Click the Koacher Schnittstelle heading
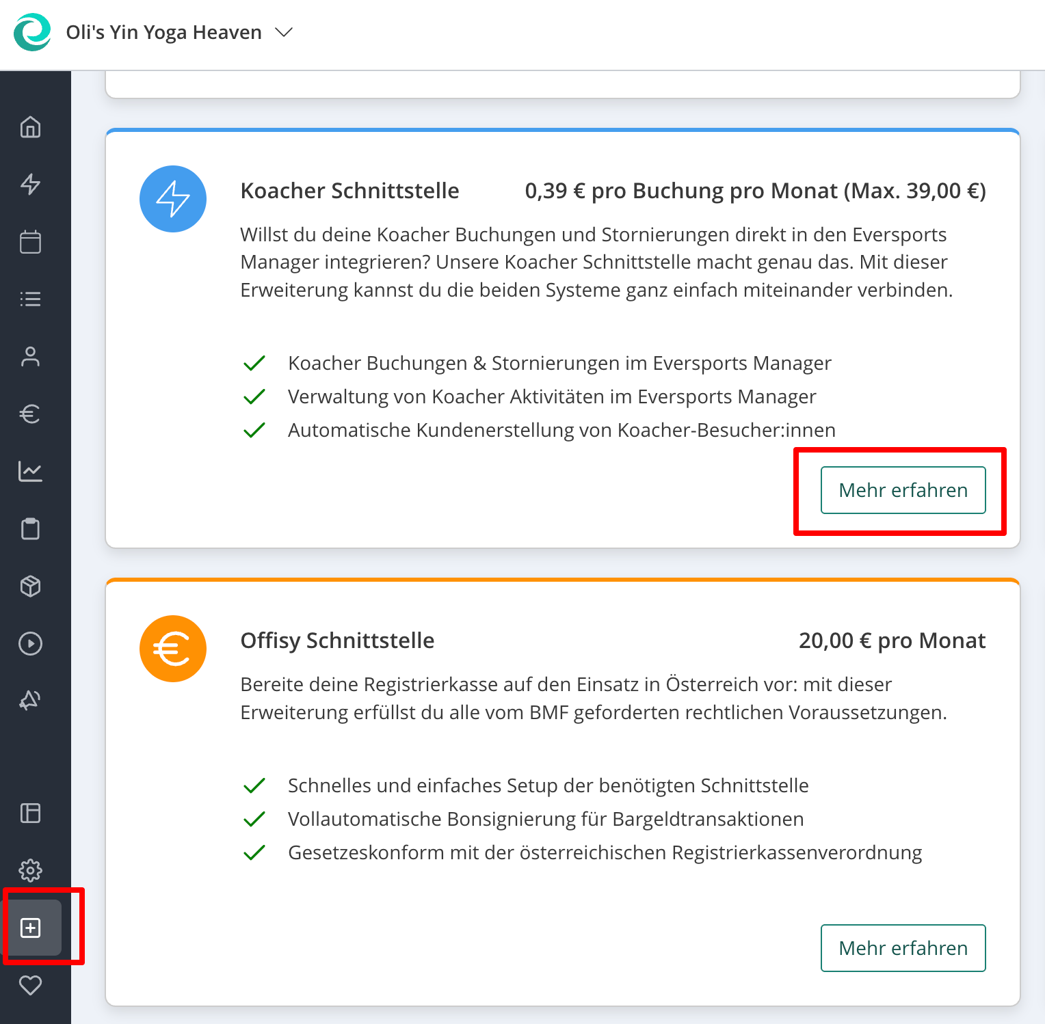The height and width of the screenshot is (1024, 1045). pyautogui.click(x=349, y=191)
